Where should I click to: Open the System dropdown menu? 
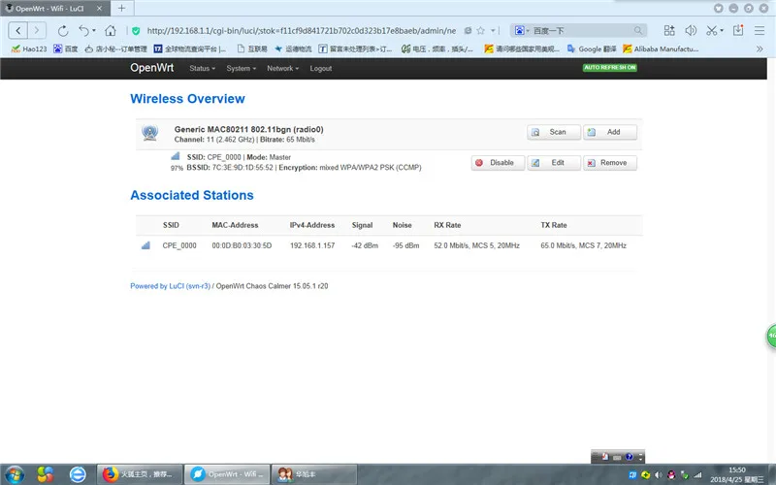[x=241, y=68]
